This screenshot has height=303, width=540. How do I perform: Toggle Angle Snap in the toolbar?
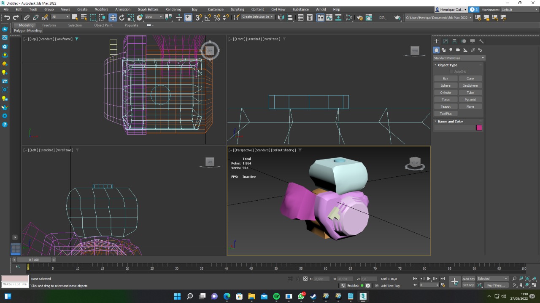pos(208,17)
